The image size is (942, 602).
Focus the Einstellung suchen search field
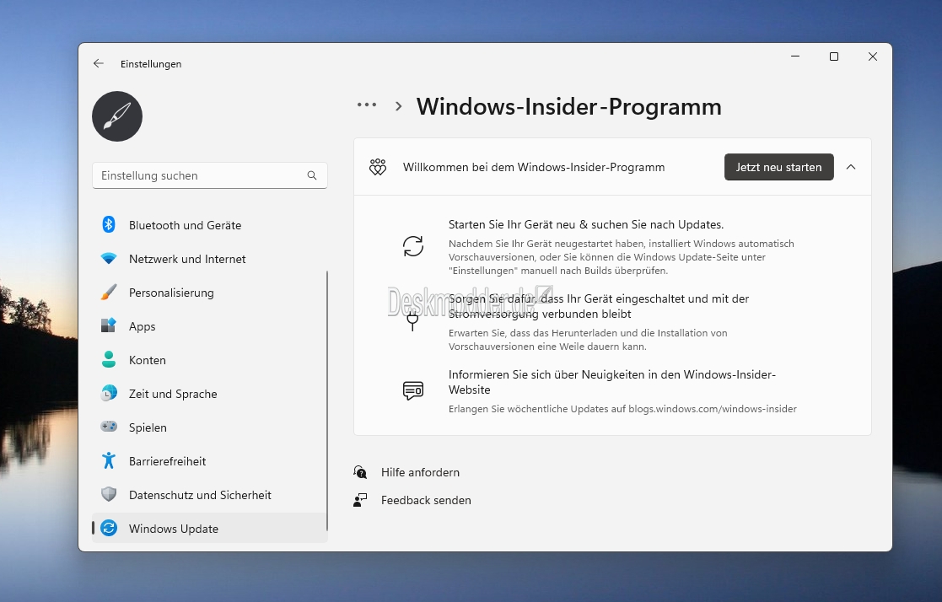(210, 175)
